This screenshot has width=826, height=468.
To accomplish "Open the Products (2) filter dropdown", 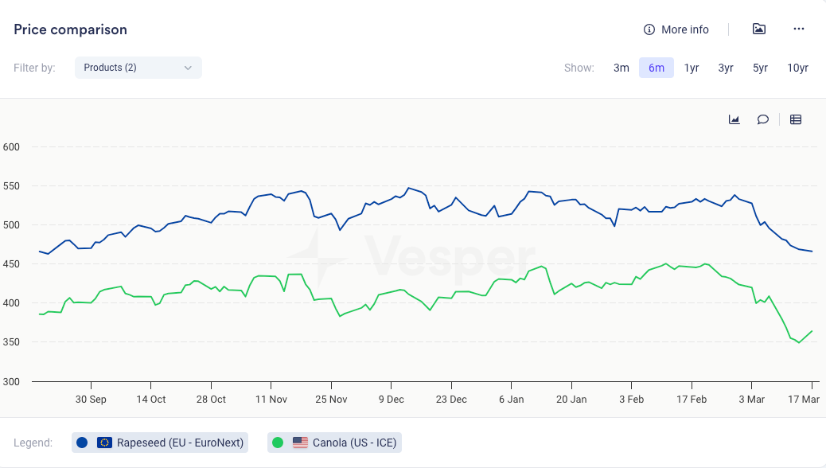I will tap(138, 68).
